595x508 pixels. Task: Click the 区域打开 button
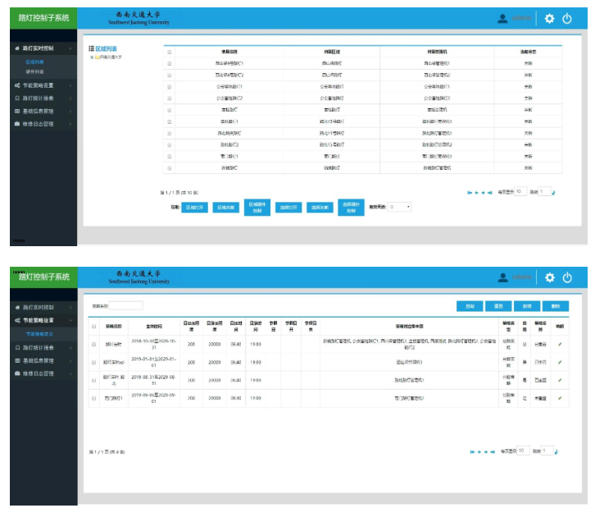coord(195,208)
